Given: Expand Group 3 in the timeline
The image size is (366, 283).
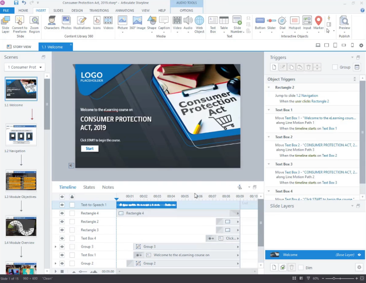Looking at the screenshot, I should pos(55,247).
